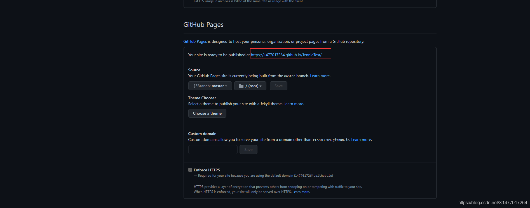Open the published site URL 1477017264.github.io/JennieTest
530x208 pixels.
click(286, 55)
